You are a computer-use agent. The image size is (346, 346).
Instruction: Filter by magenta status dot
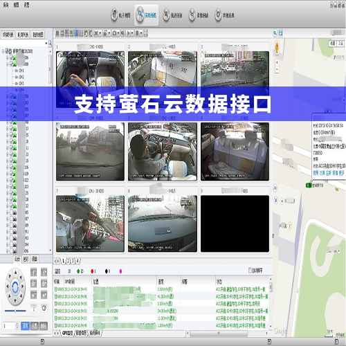point(120,271)
